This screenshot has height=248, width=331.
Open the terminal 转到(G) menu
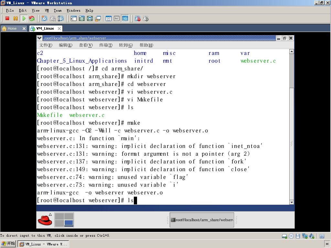[x=126, y=45]
